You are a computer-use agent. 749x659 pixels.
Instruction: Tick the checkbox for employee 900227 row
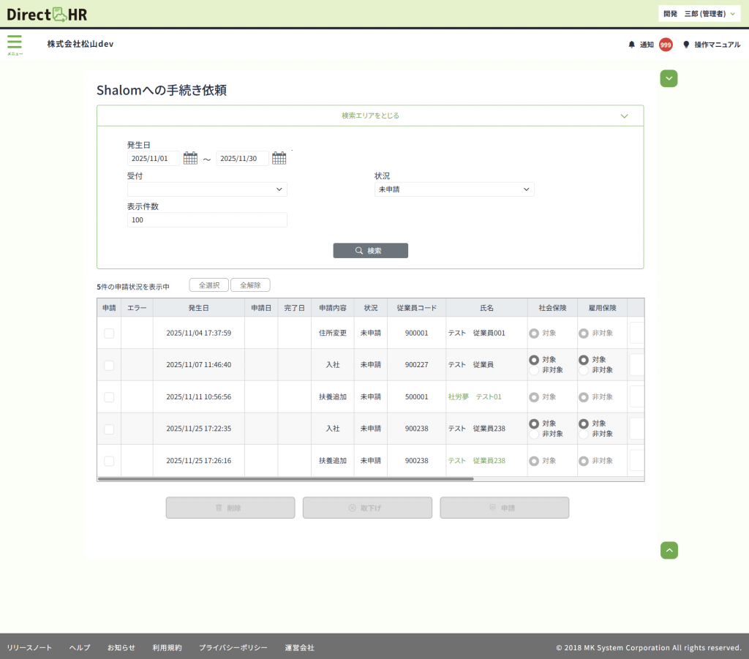109,365
